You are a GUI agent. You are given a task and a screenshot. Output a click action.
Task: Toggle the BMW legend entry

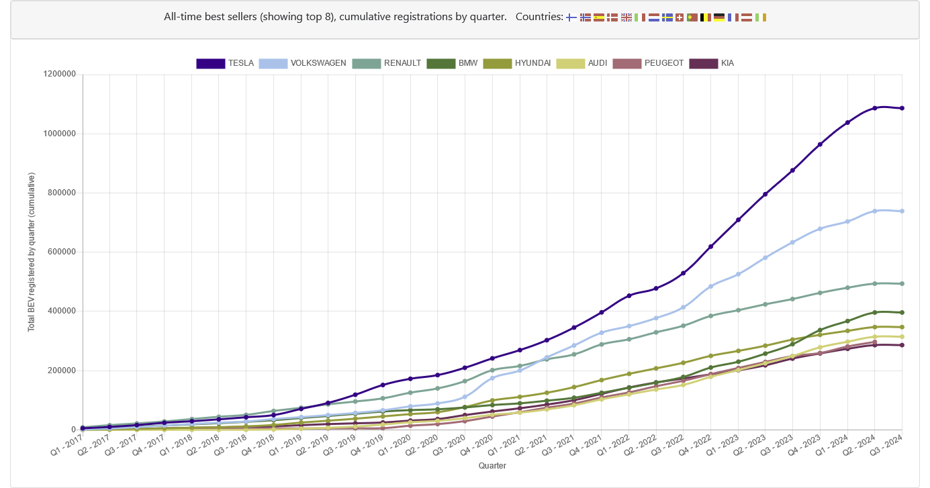pyautogui.click(x=452, y=63)
